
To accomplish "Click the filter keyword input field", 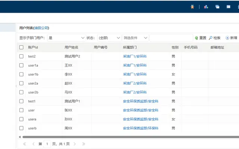I will [x=171, y=38].
